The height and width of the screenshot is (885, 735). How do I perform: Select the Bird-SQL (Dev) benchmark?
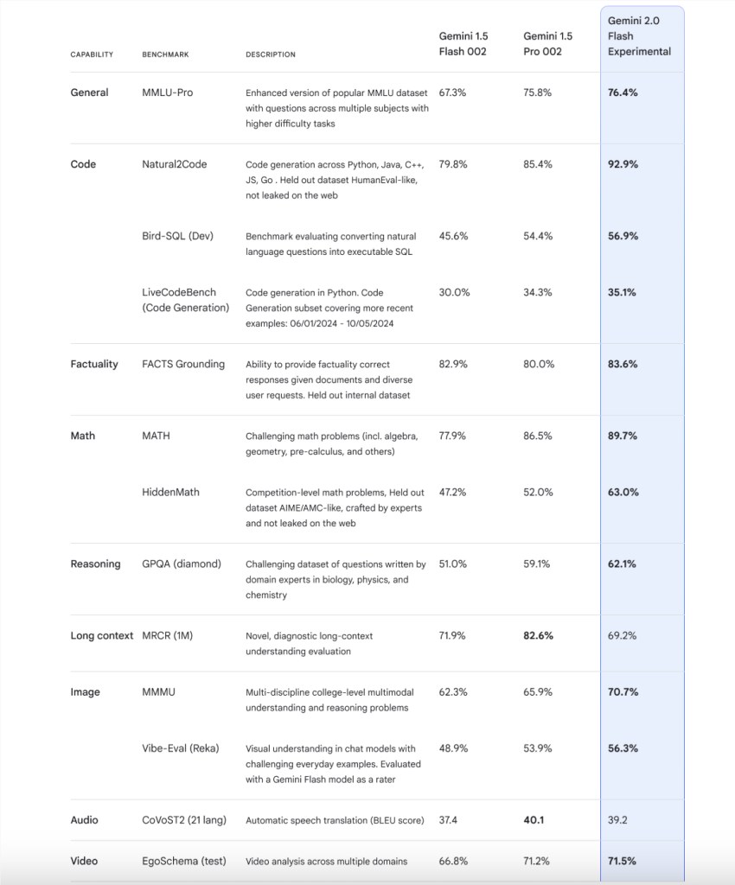177,236
